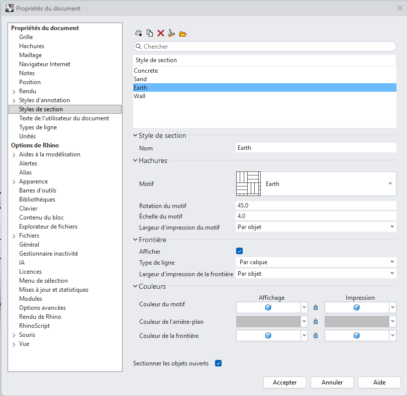Open Types de ligne settings page

pyautogui.click(x=38, y=127)
